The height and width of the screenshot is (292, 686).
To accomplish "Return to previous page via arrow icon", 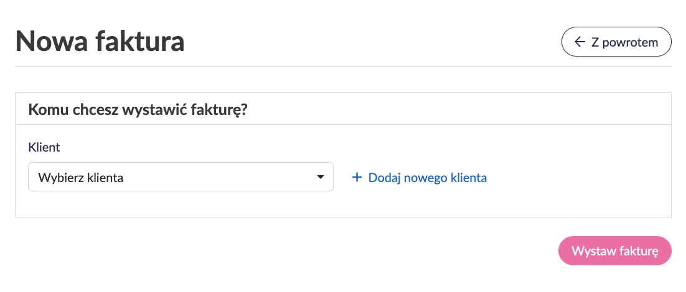I will point(580,42).
